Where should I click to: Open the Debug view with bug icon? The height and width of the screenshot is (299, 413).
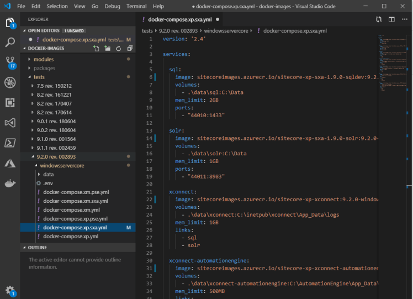coord(10,82)
